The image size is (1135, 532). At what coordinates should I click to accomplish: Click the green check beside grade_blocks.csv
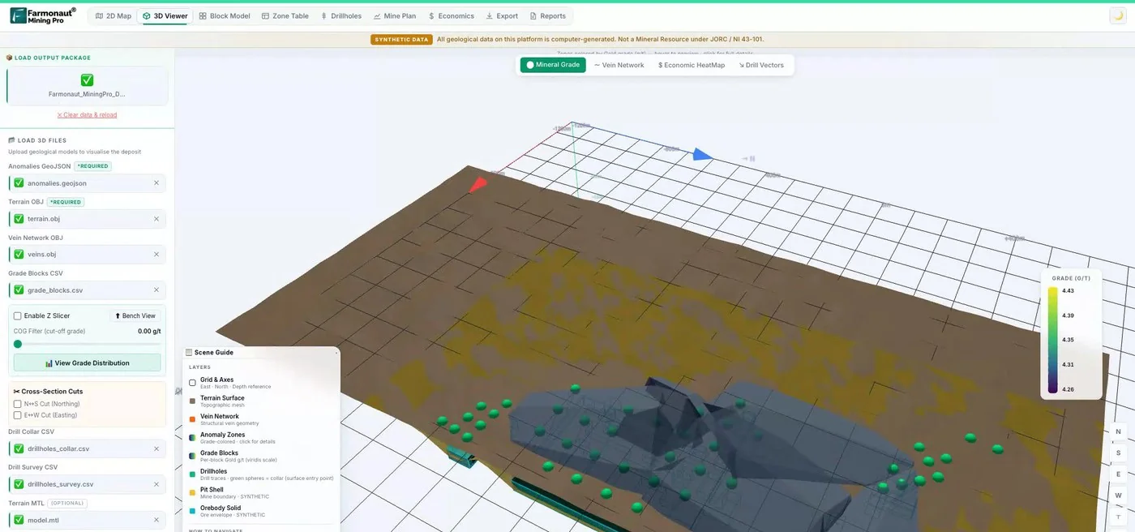pyautogui.click(x=19, y=290)
